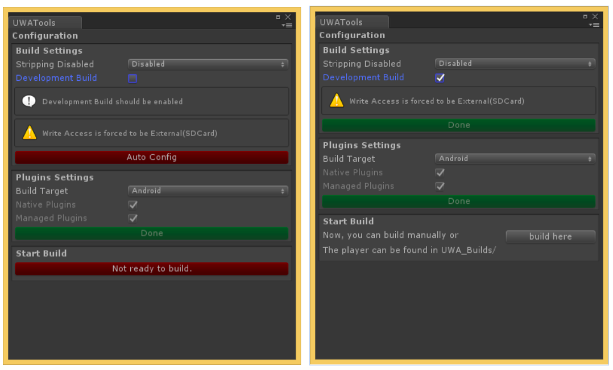Expand Stripping Disabled dropdown in right window
The height and width of the screenshot is (370, 613).
tap(515, 64)
